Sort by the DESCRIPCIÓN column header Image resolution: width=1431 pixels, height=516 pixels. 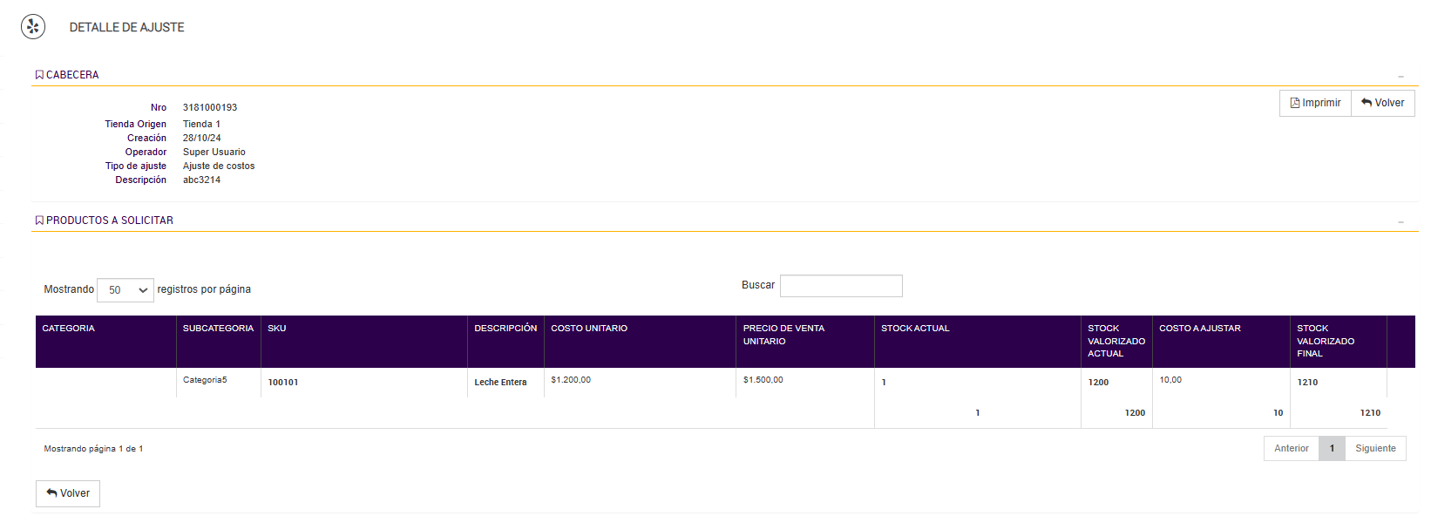[x=505, y=342]
